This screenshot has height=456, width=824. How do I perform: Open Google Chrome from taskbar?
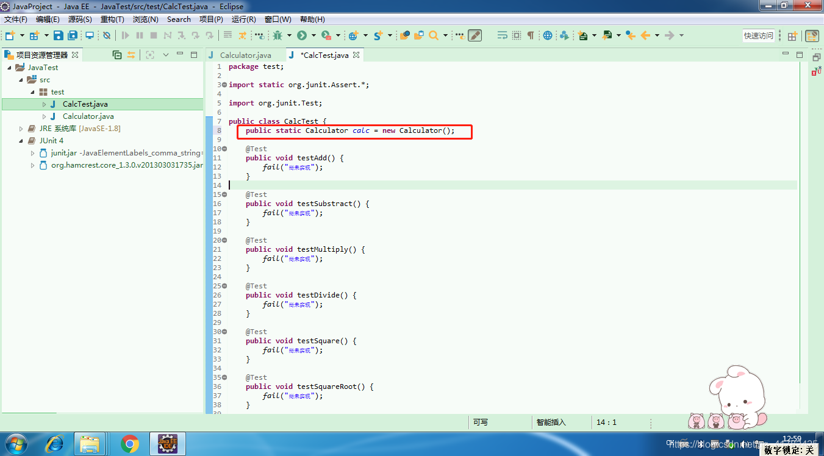[x=129, y=443]
